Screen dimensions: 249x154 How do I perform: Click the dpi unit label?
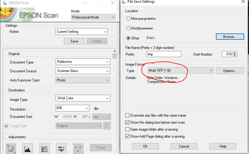coord(96,108)
